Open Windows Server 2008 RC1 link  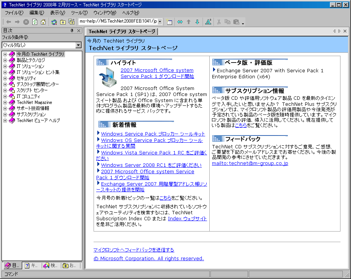pos(151,165)
